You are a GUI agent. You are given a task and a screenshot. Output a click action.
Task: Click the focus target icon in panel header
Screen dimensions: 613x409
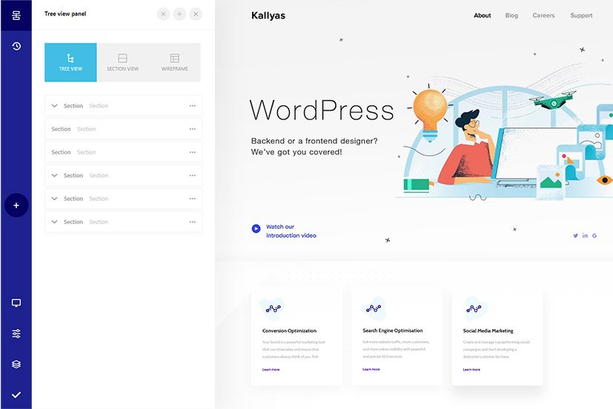163,15
